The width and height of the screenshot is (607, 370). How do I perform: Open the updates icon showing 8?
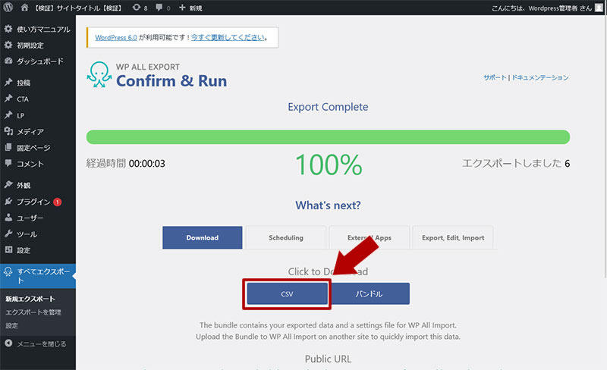click(137, 8)
